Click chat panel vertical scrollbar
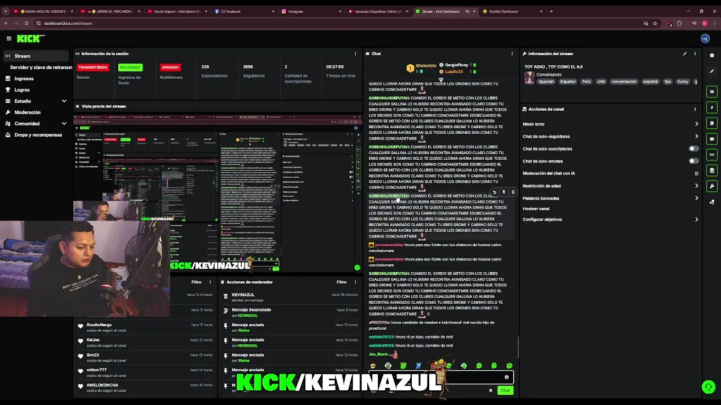 pos(518,349)
